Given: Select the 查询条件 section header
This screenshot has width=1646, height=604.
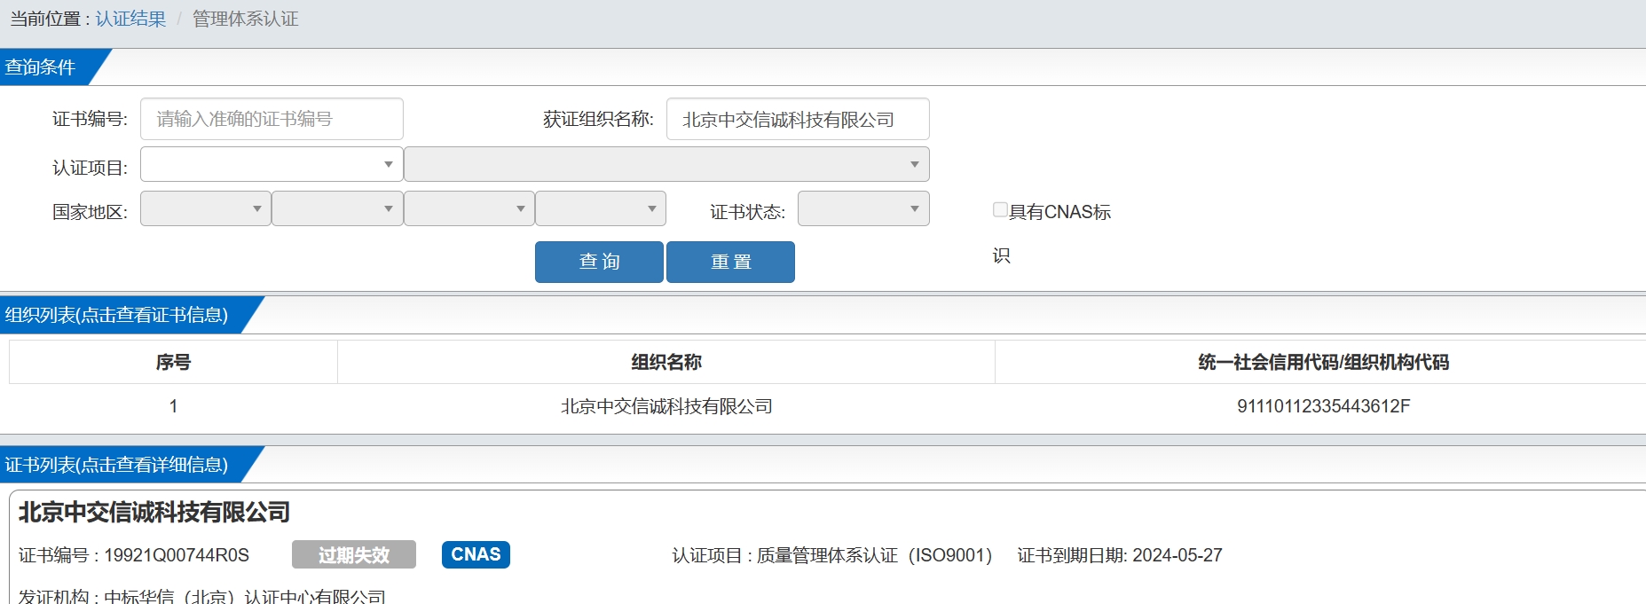Looking at the screenshot, I should [x=40, y=67].
